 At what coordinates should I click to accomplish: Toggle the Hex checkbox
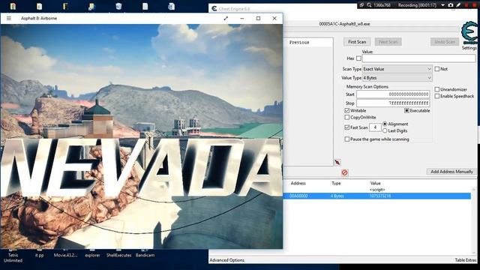[x=358, y=58]
